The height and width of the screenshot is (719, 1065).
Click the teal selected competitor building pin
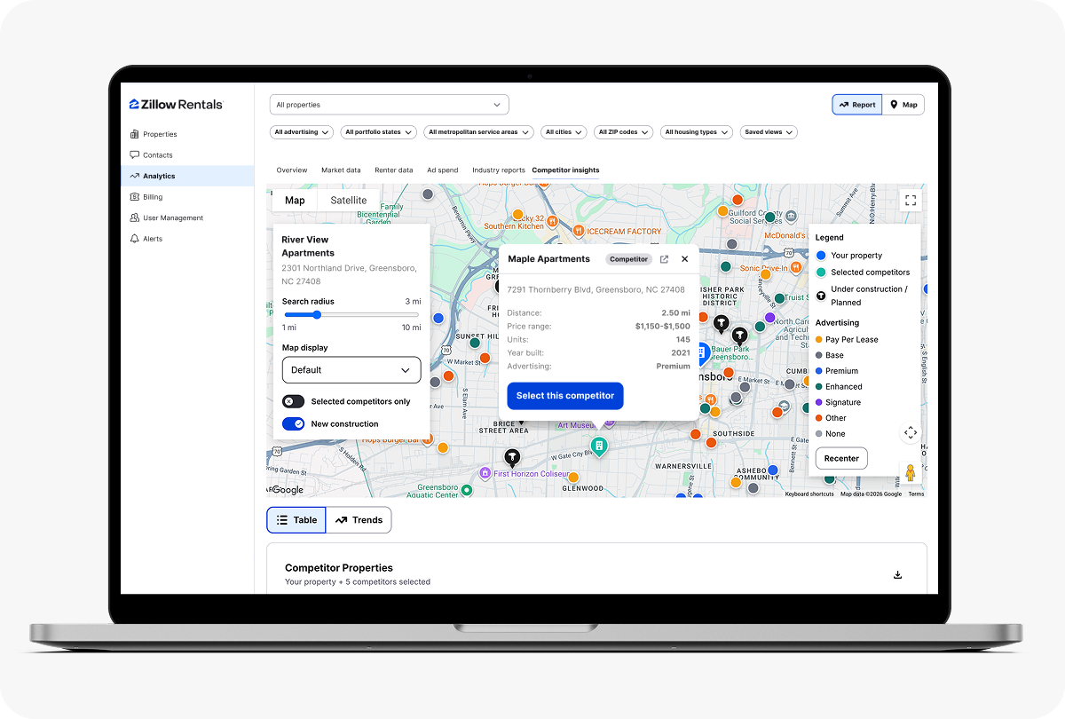599,446
